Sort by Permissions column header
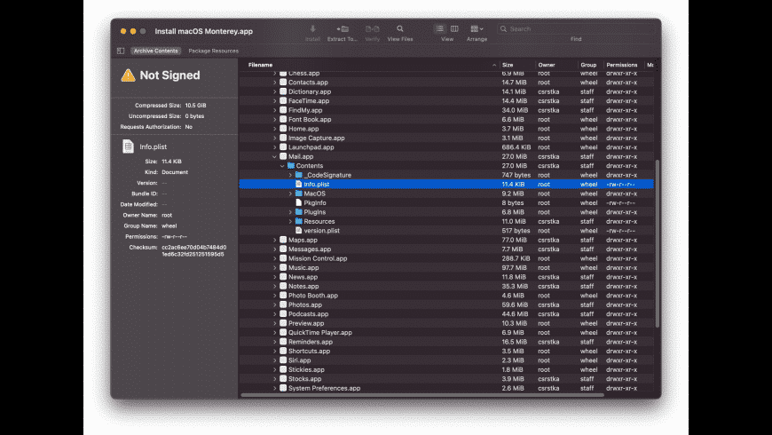This screenshot has height=435, width=772. pos(623,65)
